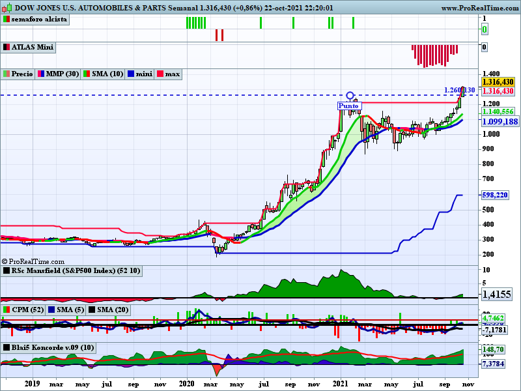Open the RSc Mansfield (S&P500 Index) indicator label
This screenshot has width=521, height=391.
pyautogui.click(x=72, y=270)
